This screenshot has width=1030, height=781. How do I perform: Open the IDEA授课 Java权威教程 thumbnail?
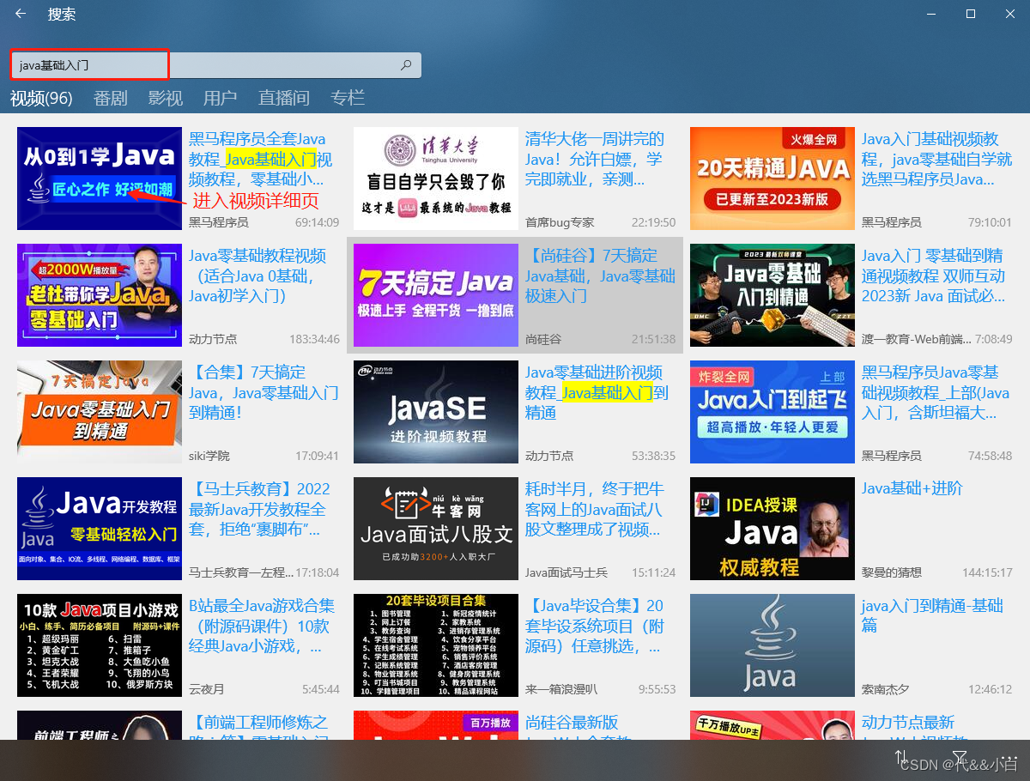pos(772,529)
